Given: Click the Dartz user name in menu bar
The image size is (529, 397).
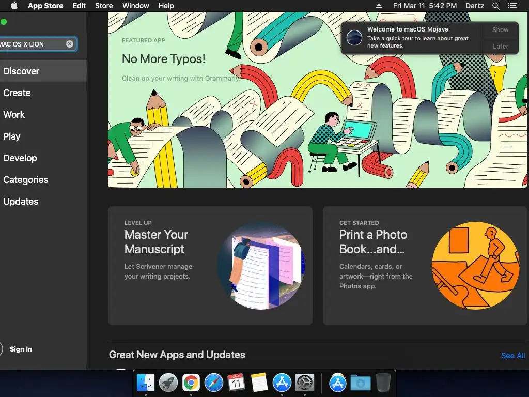Looking at the screenshot, I should tap(474, 6).
